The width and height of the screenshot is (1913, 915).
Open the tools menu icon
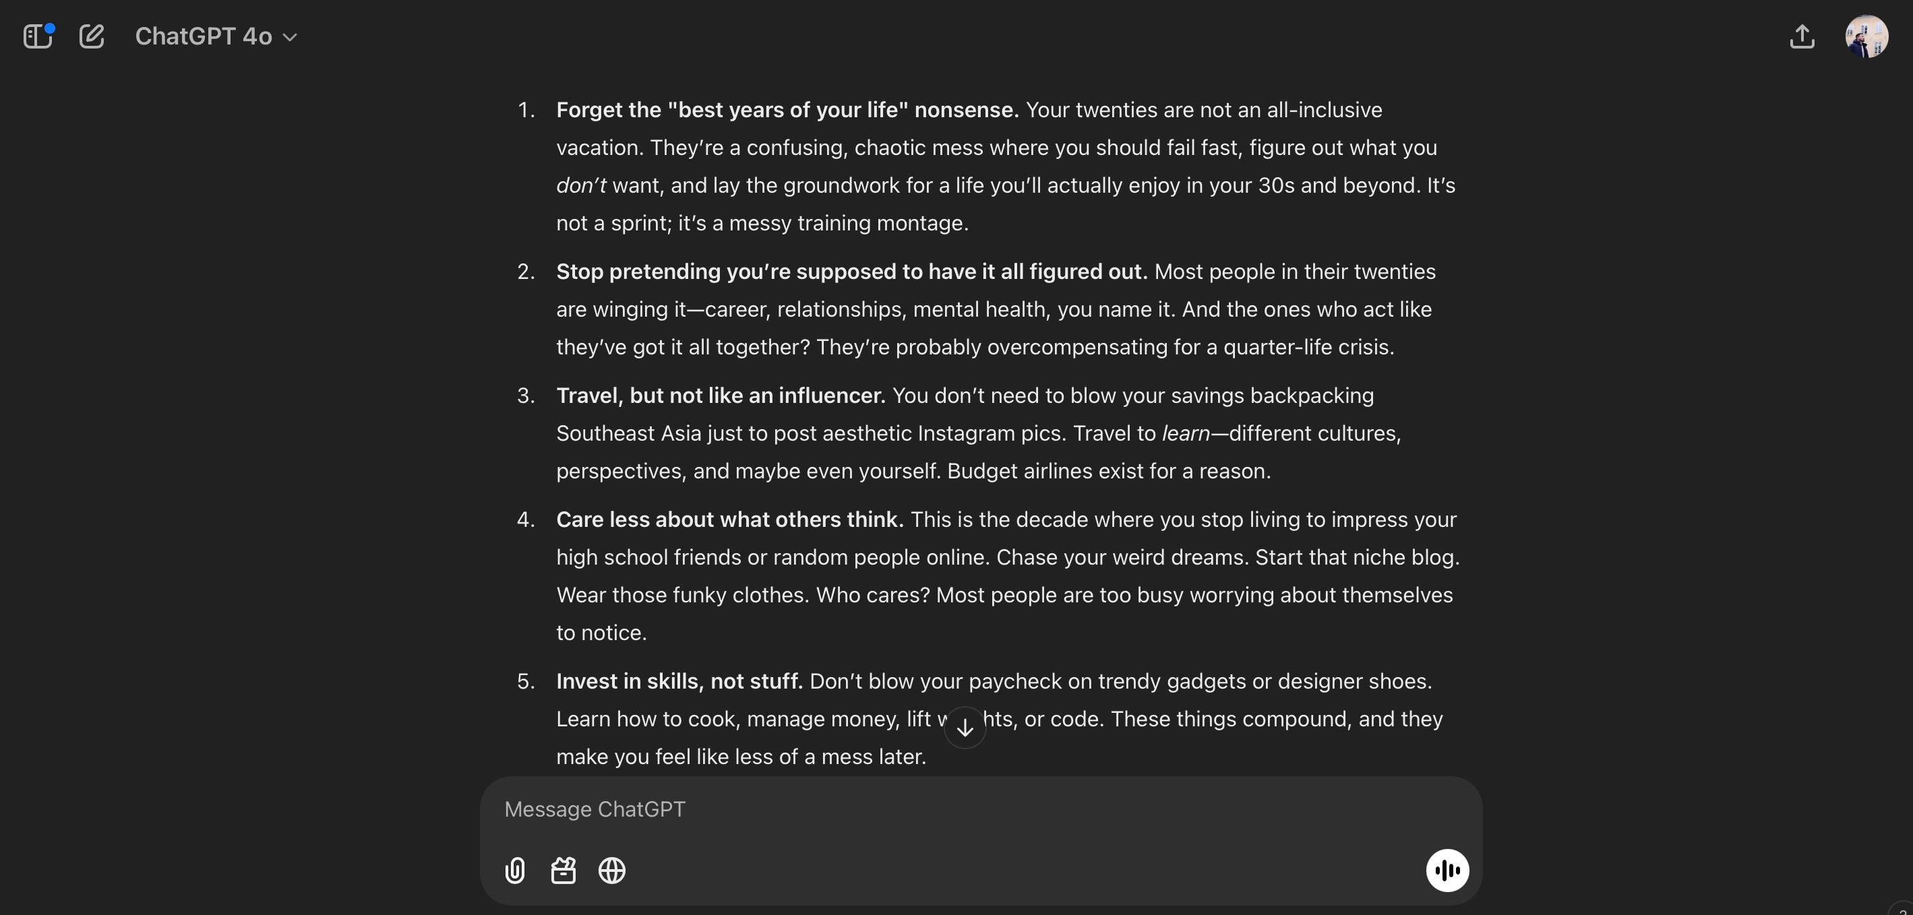coord(564,871)
